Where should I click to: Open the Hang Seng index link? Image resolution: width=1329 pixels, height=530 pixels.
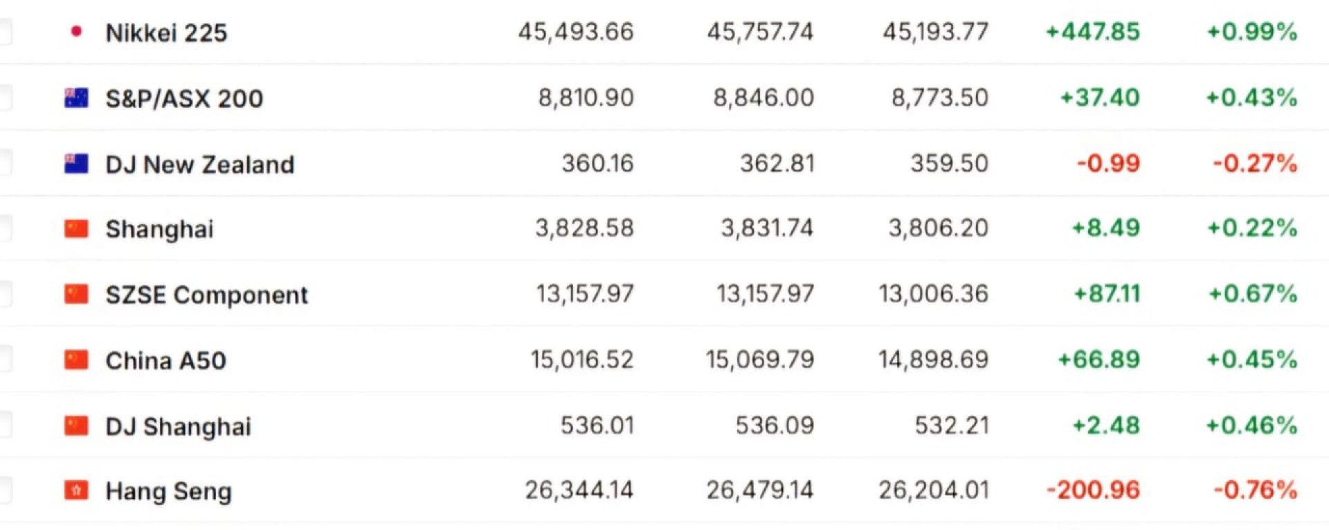pyautogui.click(x=168, y=491)
